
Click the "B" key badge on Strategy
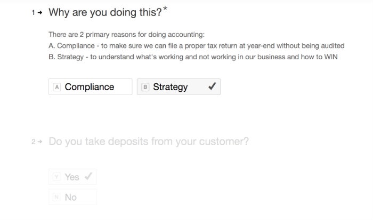(145, 87)
